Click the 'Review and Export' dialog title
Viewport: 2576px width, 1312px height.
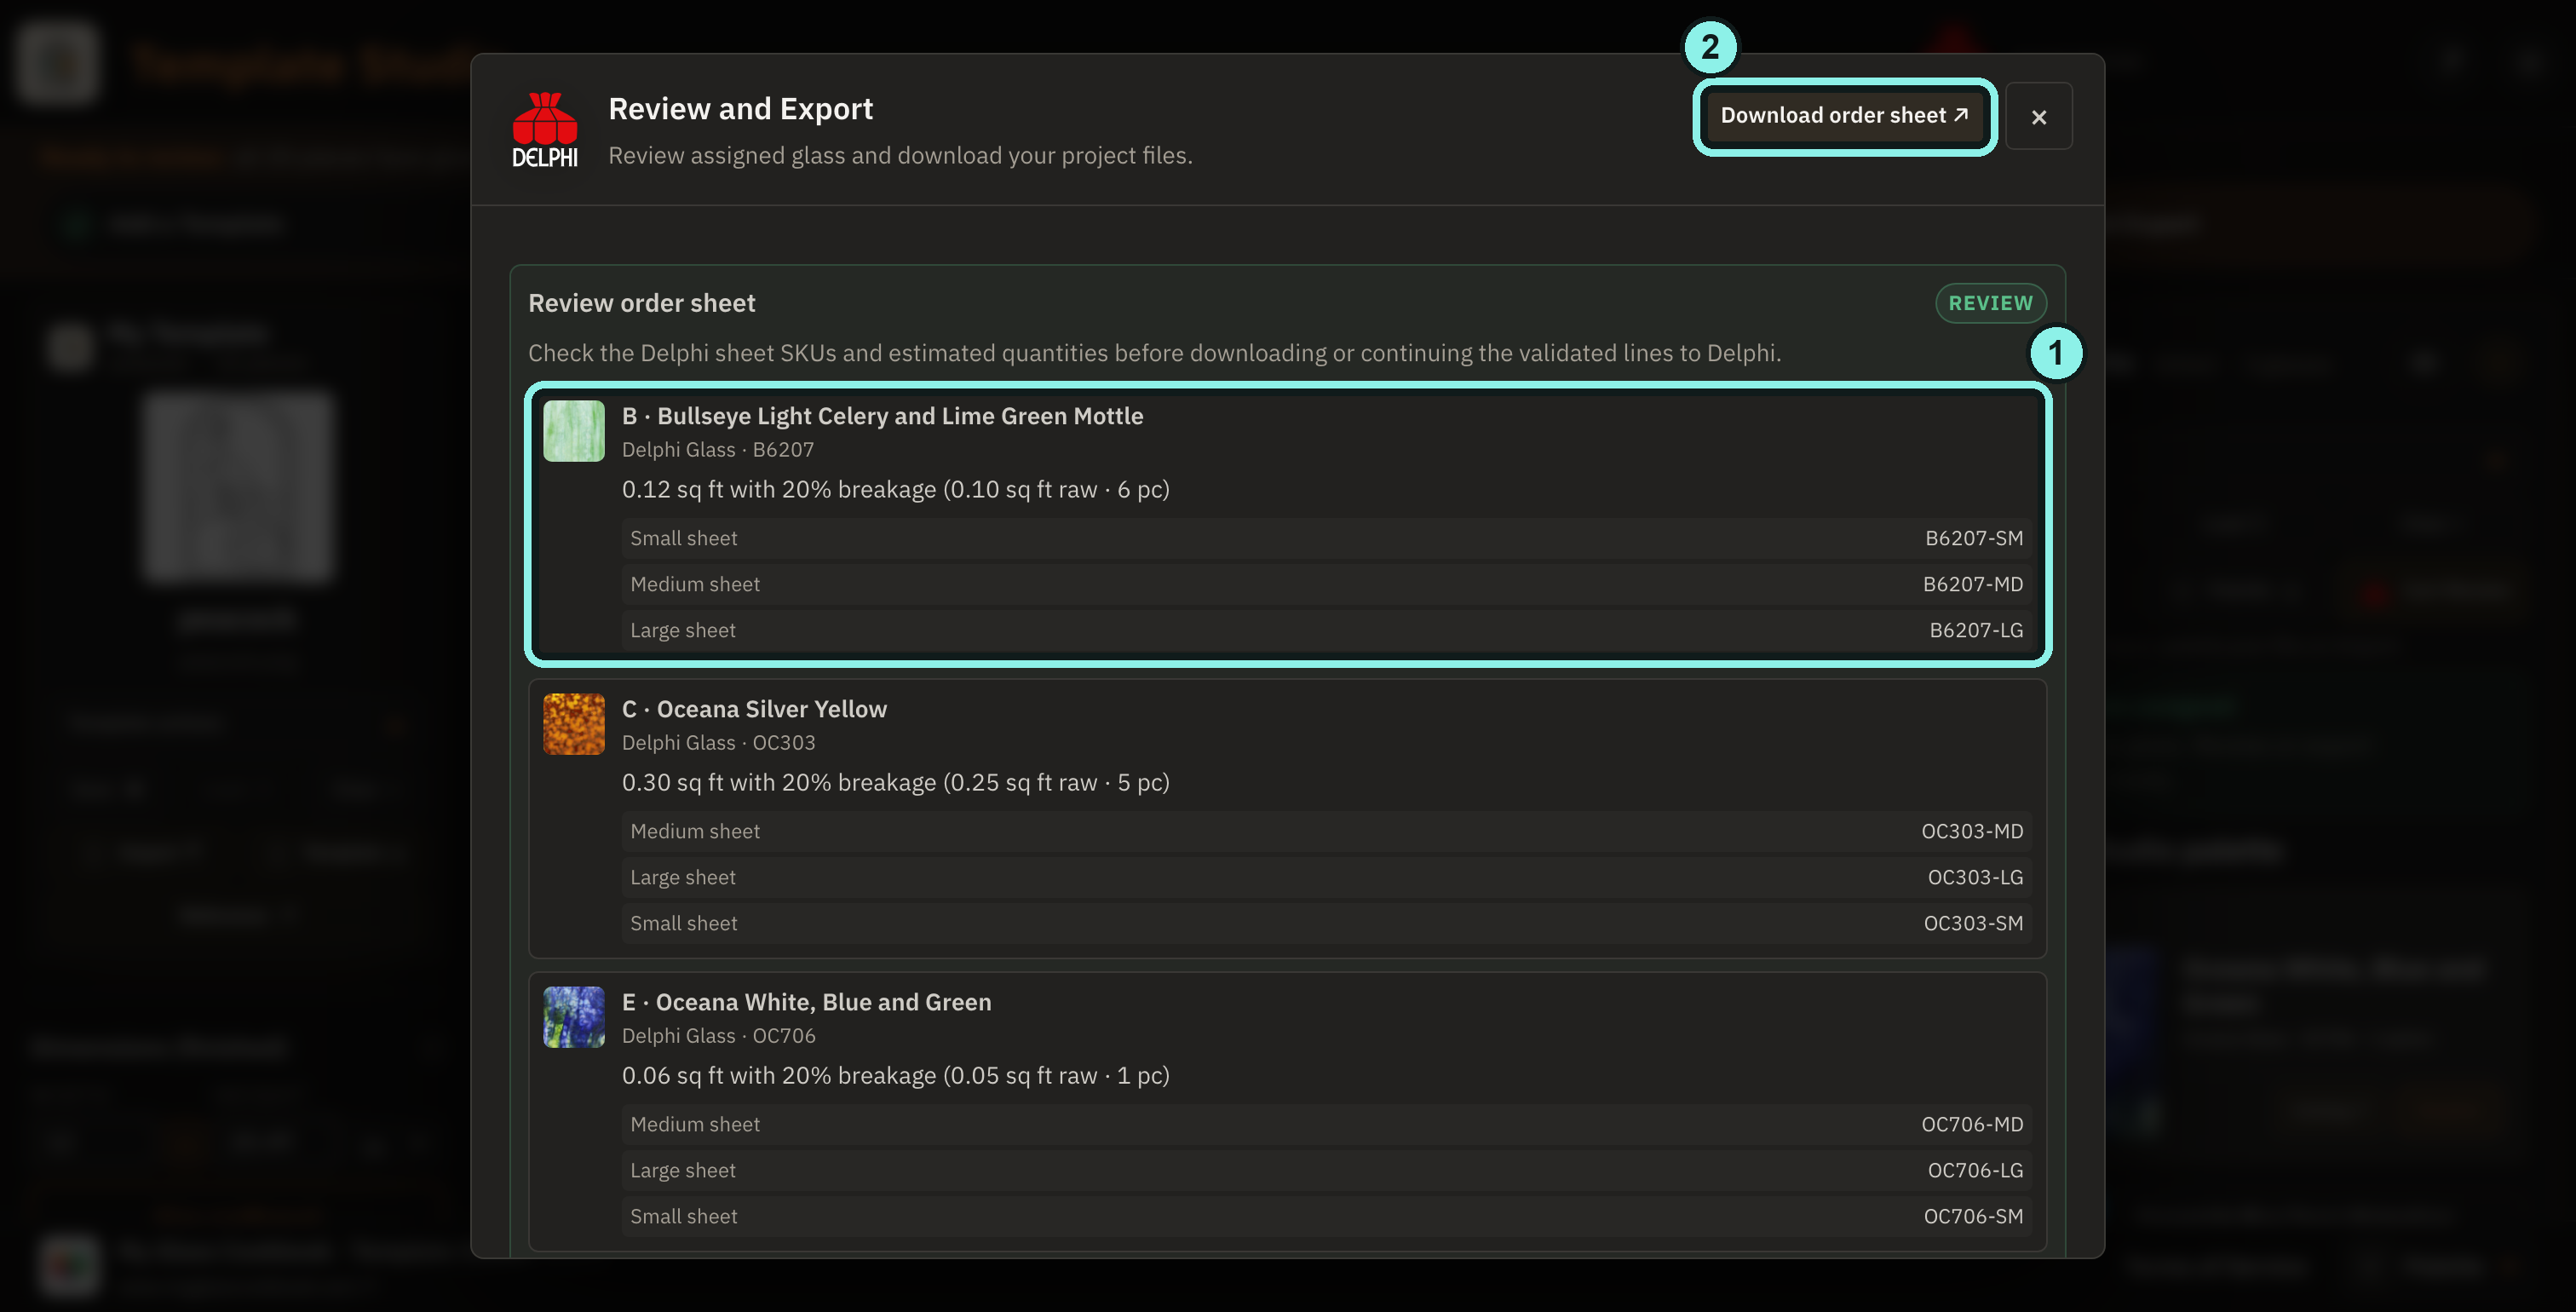pos(740,108)
